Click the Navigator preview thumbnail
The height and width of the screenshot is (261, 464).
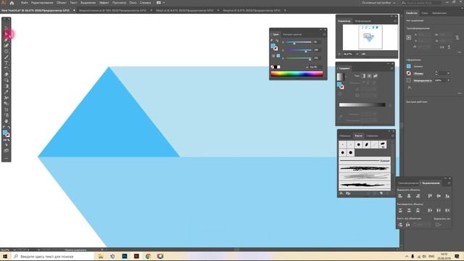(370, 37)
